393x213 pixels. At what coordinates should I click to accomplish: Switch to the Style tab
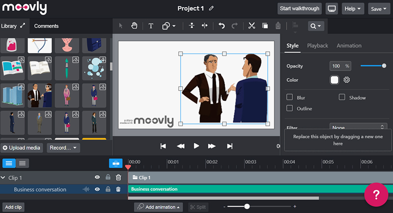pyautogui.click(x=292, y=46)
